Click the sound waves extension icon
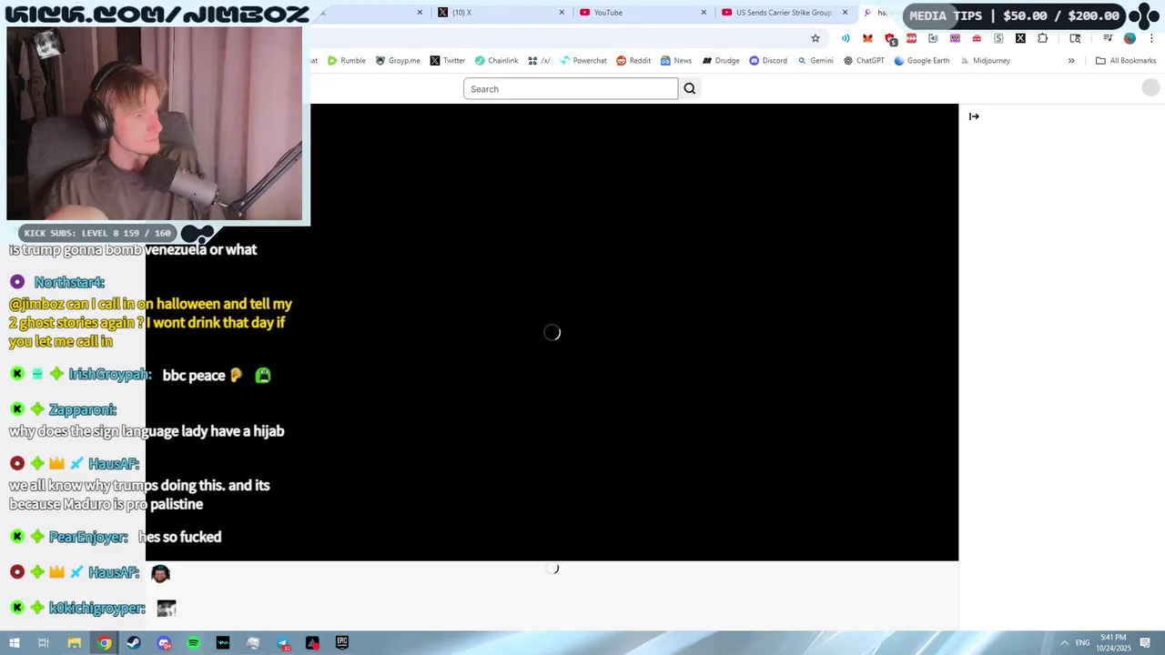This screenshot has width=1165, height=655. (x=846, y=38)
